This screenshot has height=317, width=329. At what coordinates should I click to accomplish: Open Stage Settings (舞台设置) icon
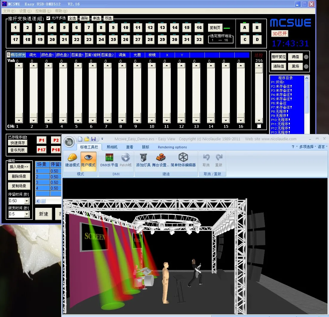point(161,157)
